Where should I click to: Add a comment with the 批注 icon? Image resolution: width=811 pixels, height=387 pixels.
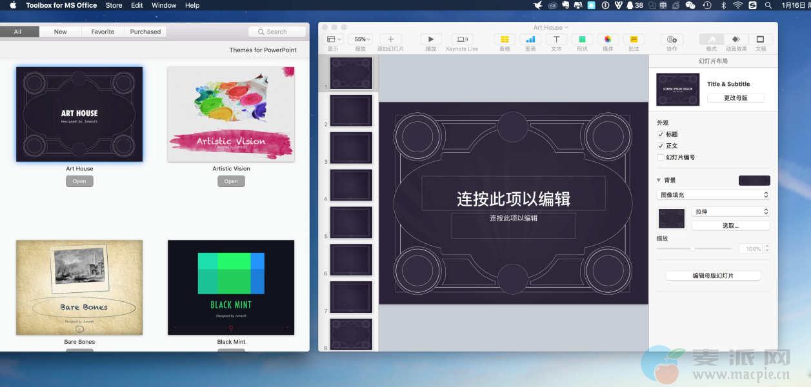(634, 39)
